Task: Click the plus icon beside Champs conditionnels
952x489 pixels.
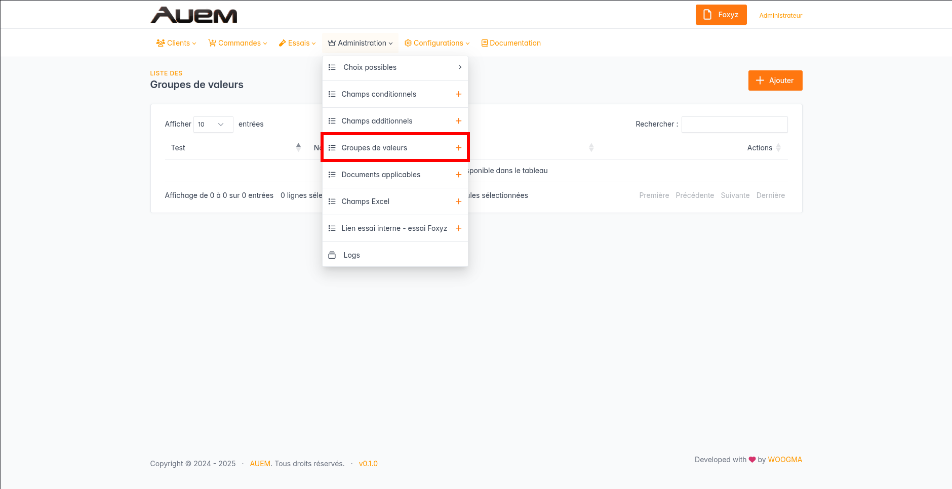Action: 458,94
